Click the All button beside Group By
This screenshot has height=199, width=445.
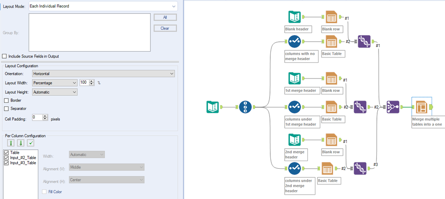tap(165, 17)
